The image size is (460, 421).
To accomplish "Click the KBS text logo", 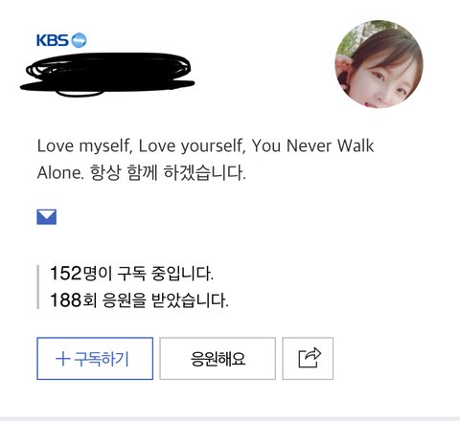I will [53, 40].
